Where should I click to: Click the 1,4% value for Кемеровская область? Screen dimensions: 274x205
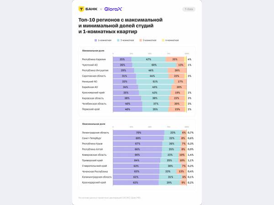point(190,155)
